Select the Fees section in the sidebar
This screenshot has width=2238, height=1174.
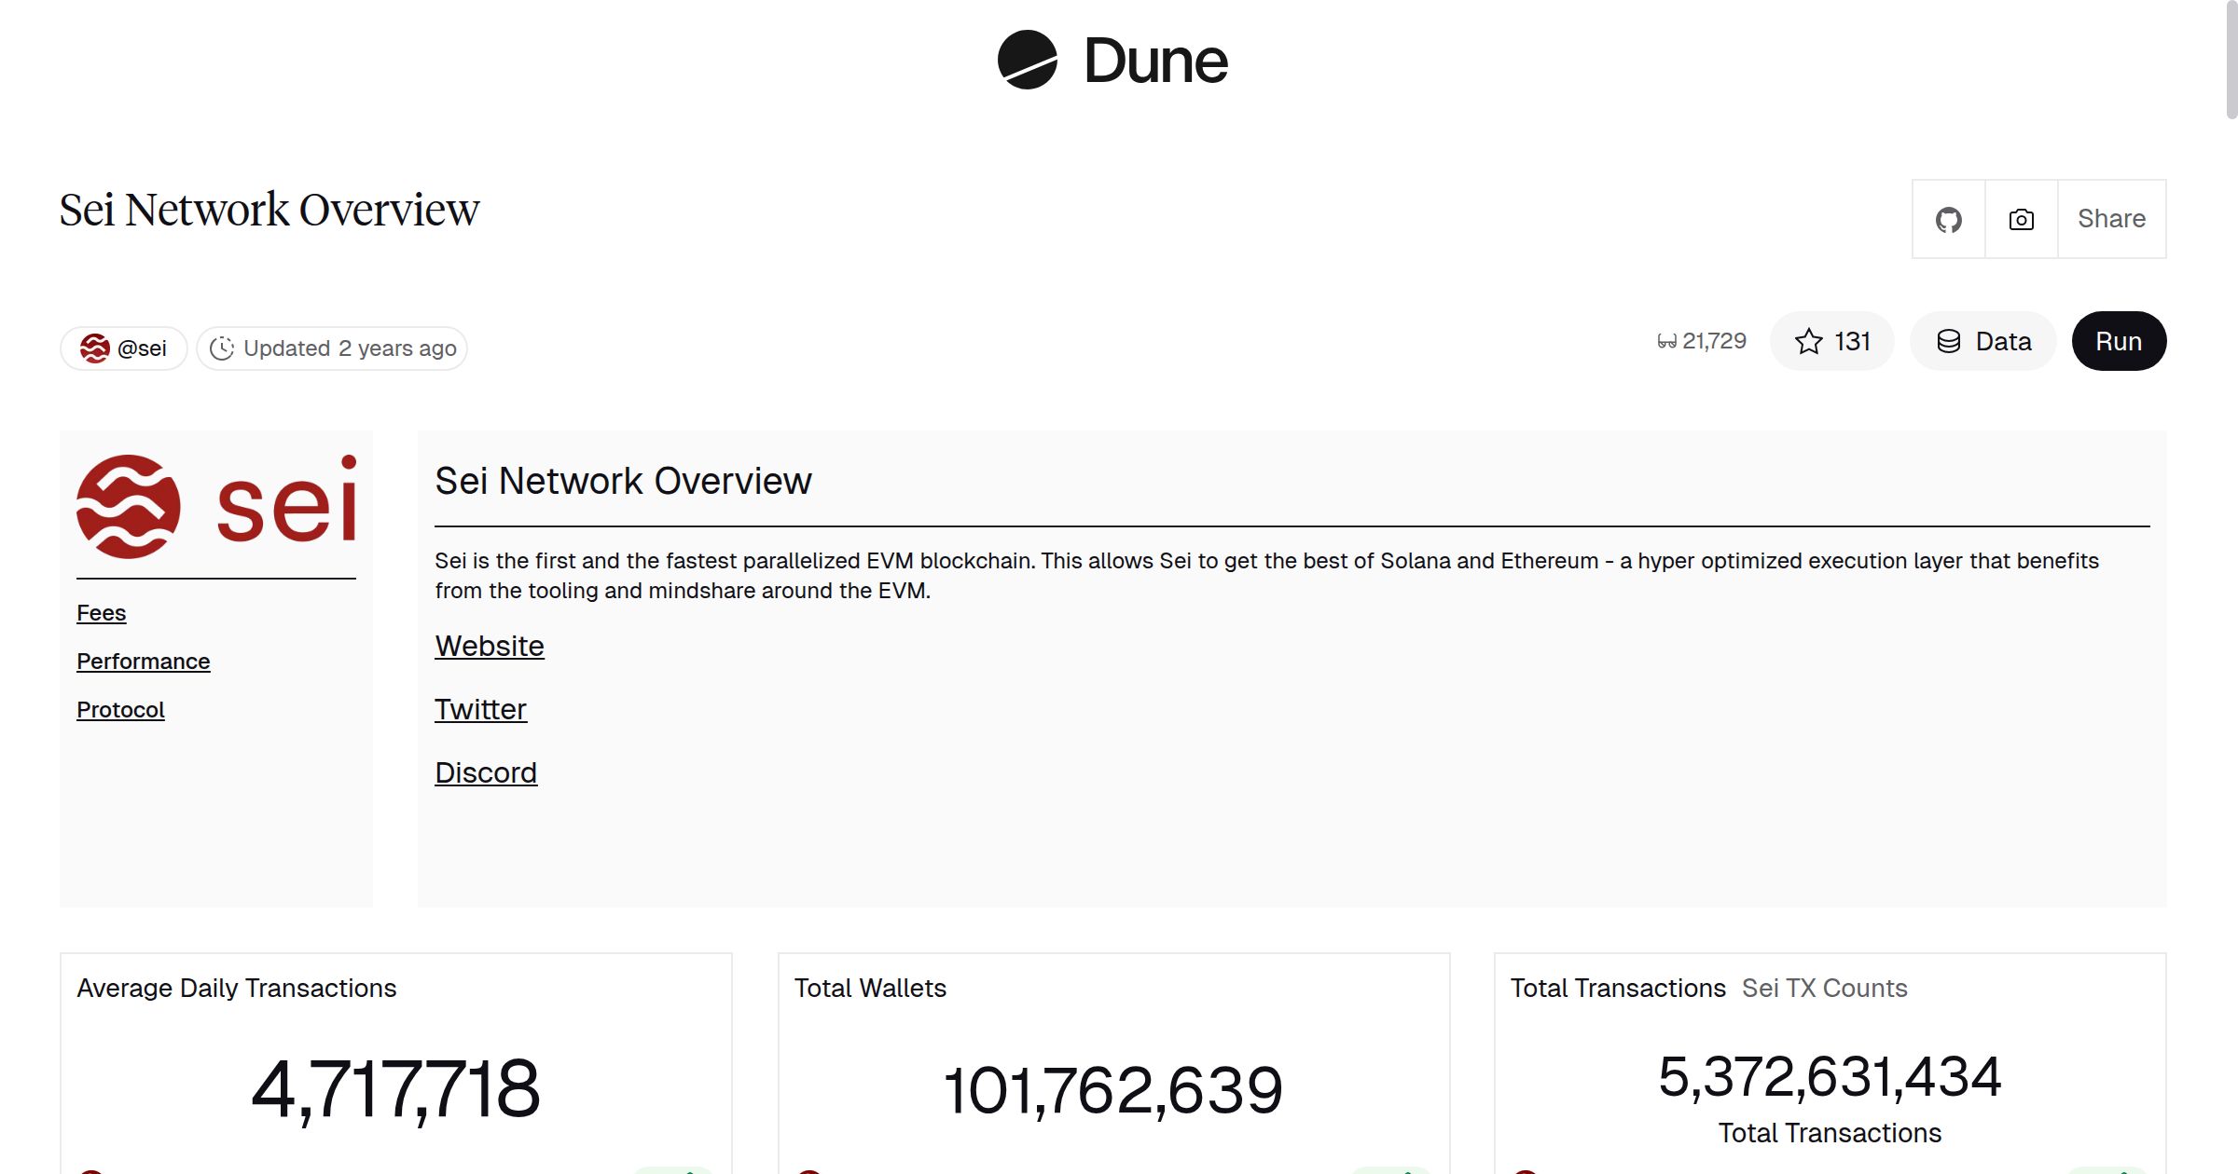[101, 613]
